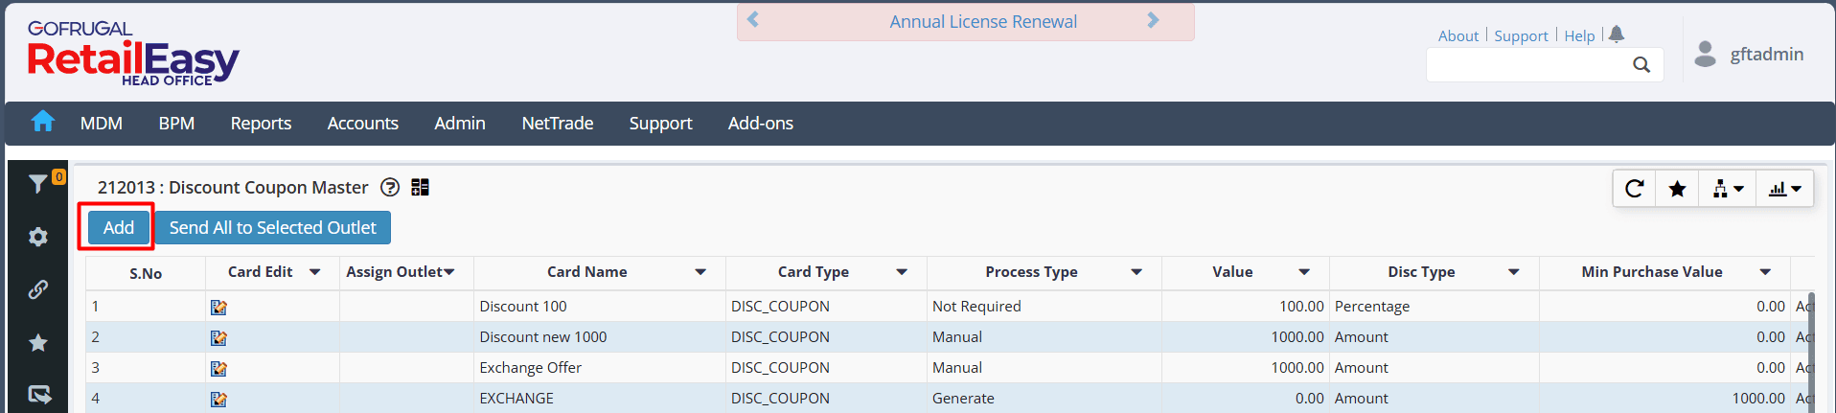Open the Reports menu
Viewport: 1836px width, 413px height.
[x=261, y=124]
